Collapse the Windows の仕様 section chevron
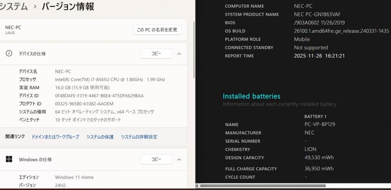Screen dimensions: 391x190 click(x=179, y=160)
